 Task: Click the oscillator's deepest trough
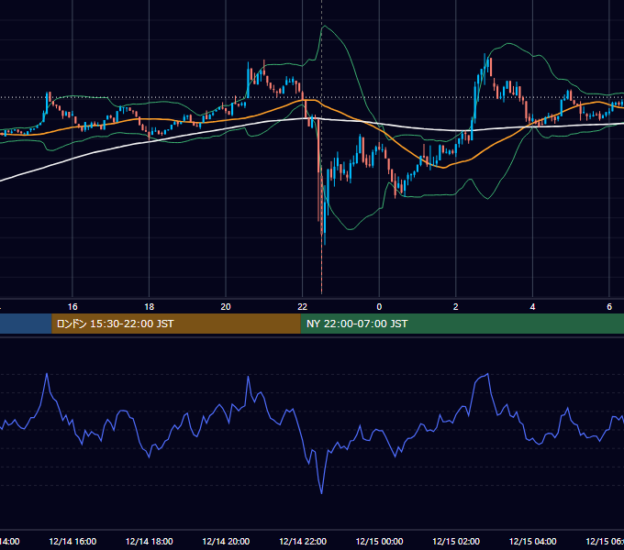[321, 493]
